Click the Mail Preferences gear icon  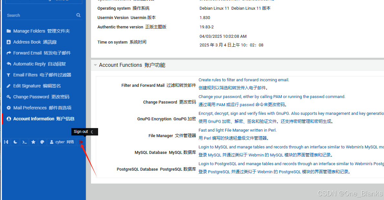pyautogui.click(x=9, y=108)
